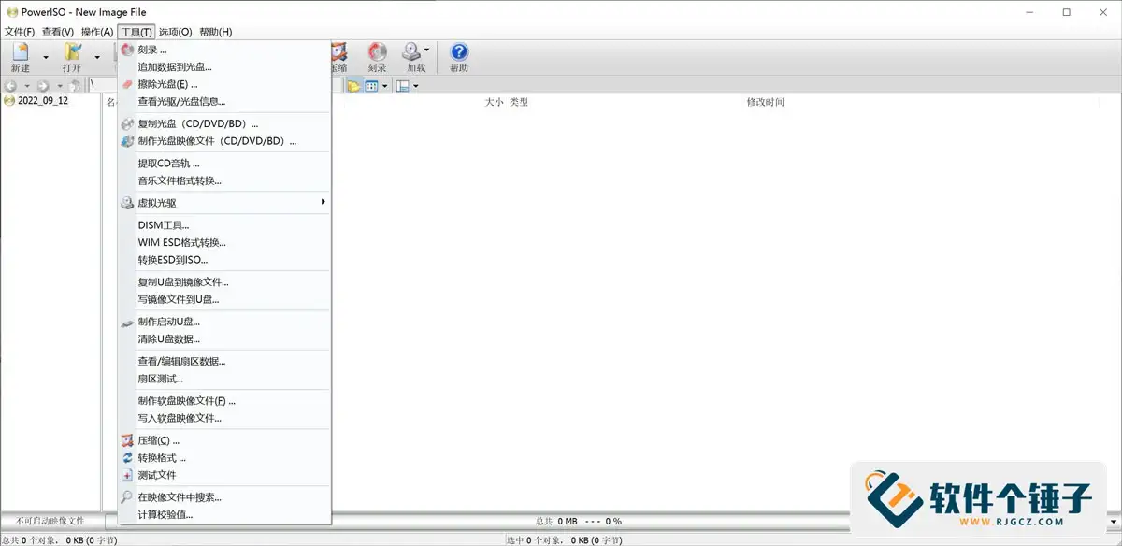The image size is (1122, 546).
Task: Open the pane layout dropdown arrow
Action: (415, 86)
